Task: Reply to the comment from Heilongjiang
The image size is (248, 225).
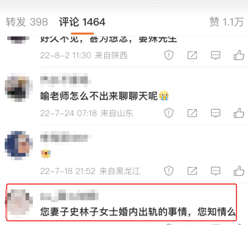Action: click(215, 171)
